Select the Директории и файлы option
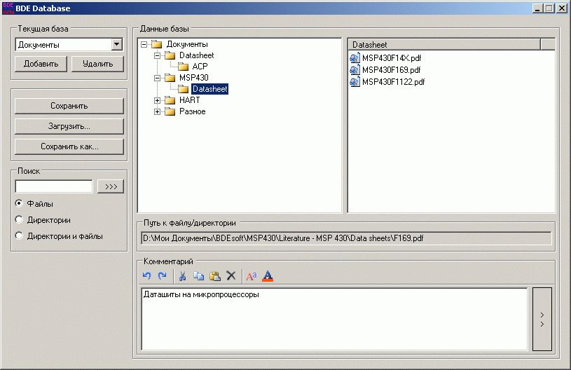 [19, 235]
